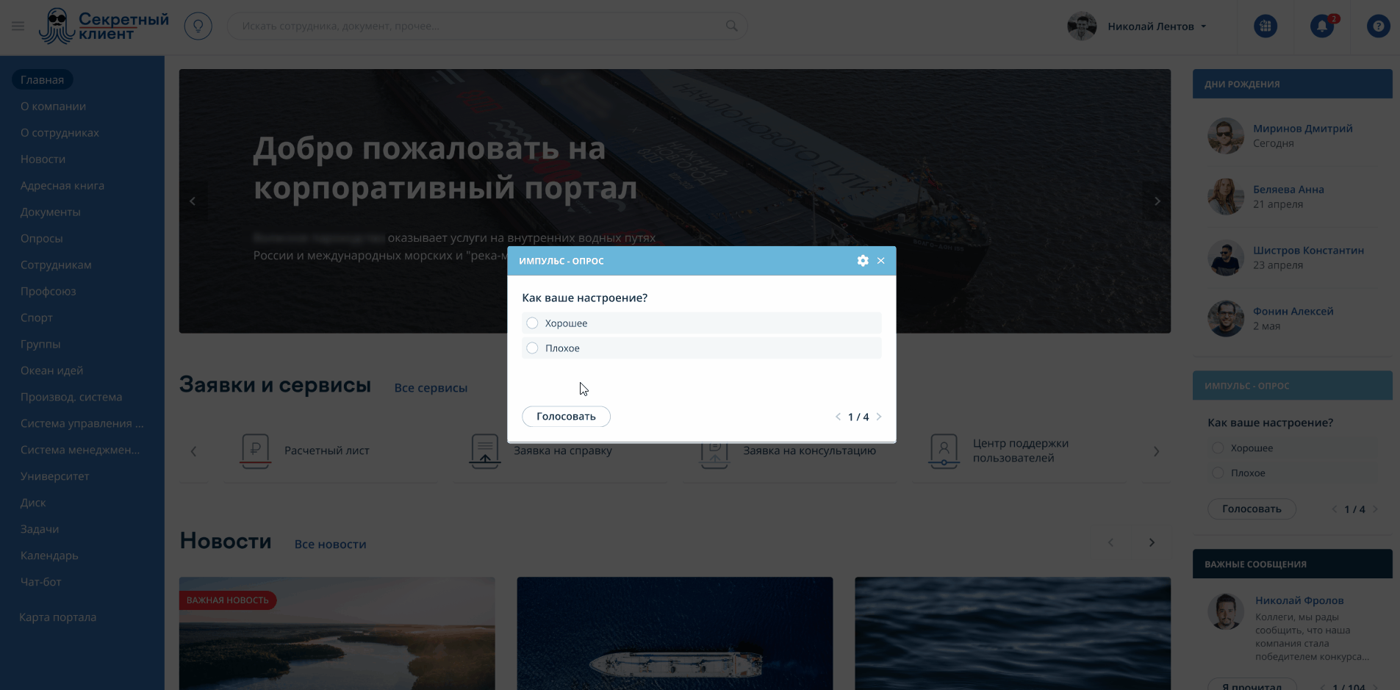Screen dimensions: 1400x690
Task: Open Группы menu item
Action: pos(40,344)
